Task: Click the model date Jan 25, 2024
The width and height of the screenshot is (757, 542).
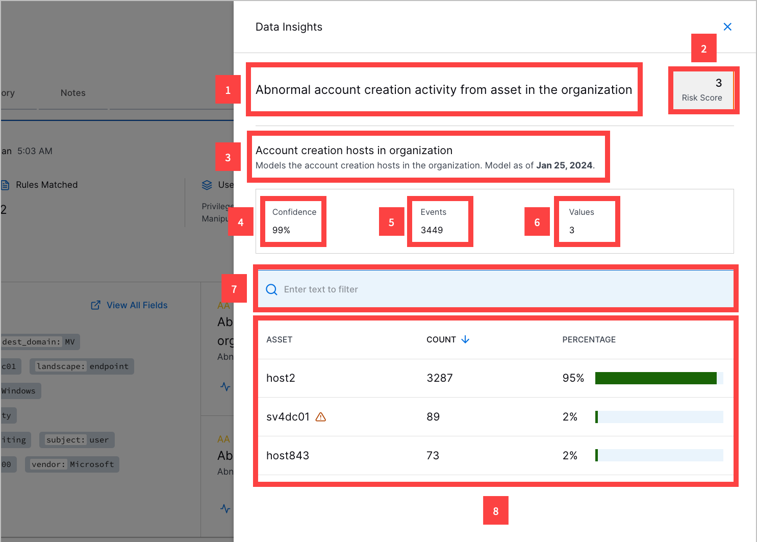Action: pos(564,165)
